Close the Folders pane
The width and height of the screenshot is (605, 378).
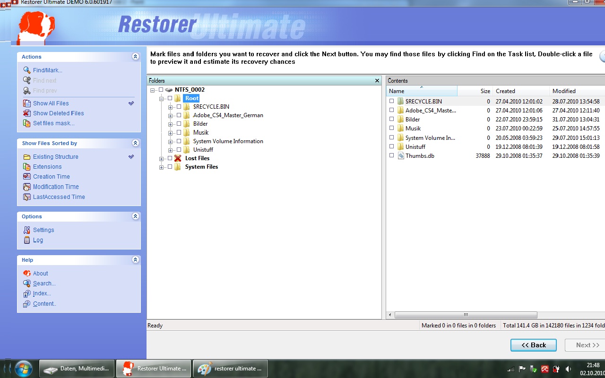click(x=377, y=81)
